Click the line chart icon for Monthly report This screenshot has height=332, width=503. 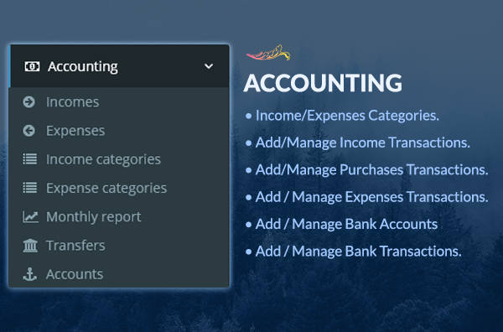[30, 217]
